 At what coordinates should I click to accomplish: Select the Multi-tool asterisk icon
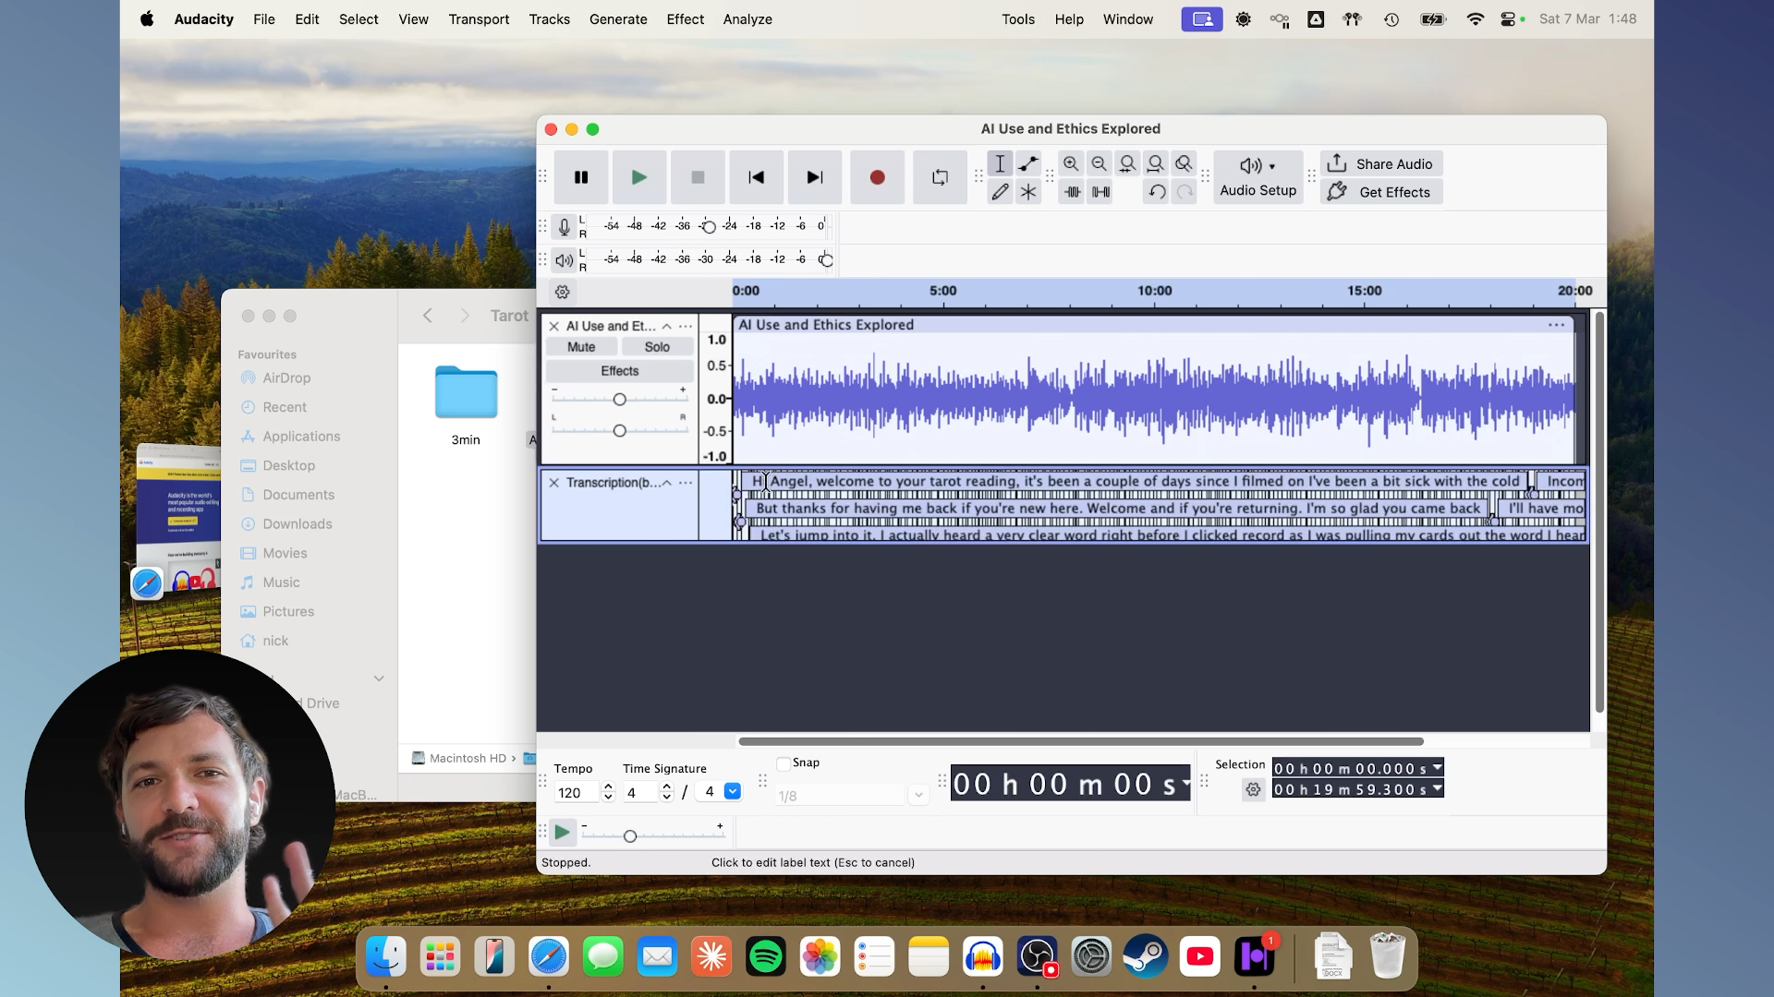[x=1028, y=192]
